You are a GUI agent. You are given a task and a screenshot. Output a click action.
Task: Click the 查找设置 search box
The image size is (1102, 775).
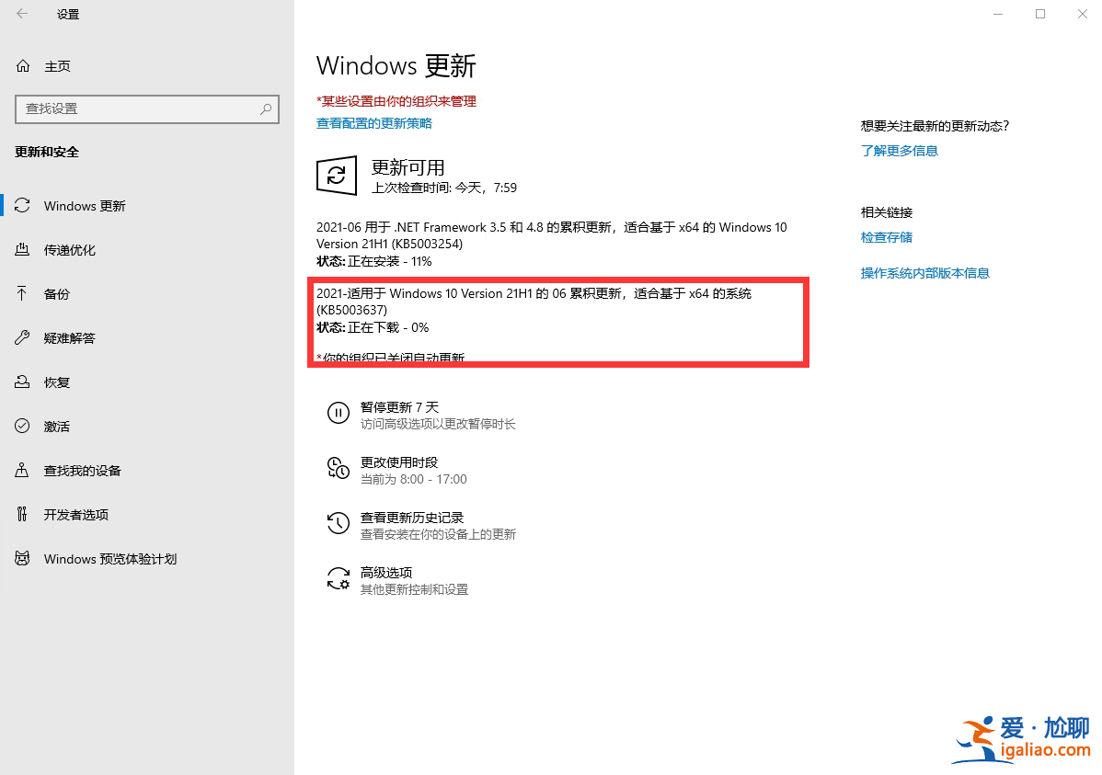point(147,108)
